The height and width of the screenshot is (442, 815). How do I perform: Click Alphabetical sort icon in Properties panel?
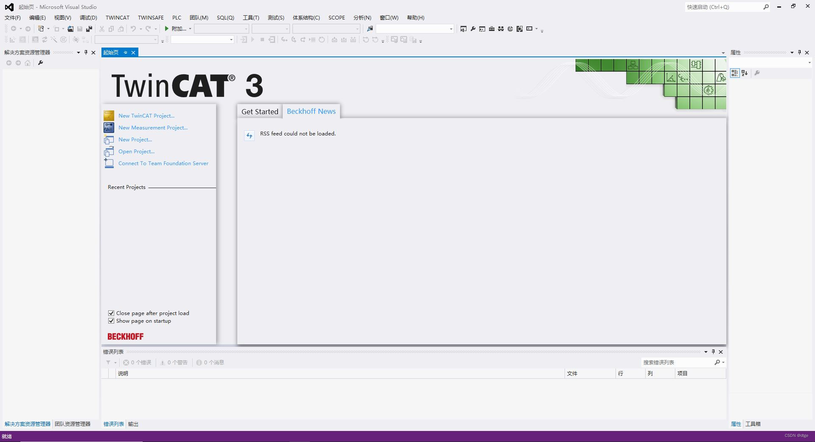[x=745, y=73]
